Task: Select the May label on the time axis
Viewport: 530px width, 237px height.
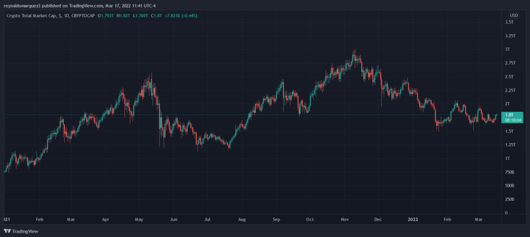Action: (x=140, y=220)
